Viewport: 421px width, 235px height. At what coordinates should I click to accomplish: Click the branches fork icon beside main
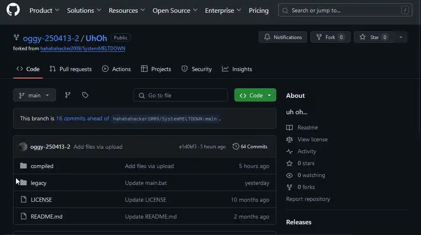[x=68, y=95]
